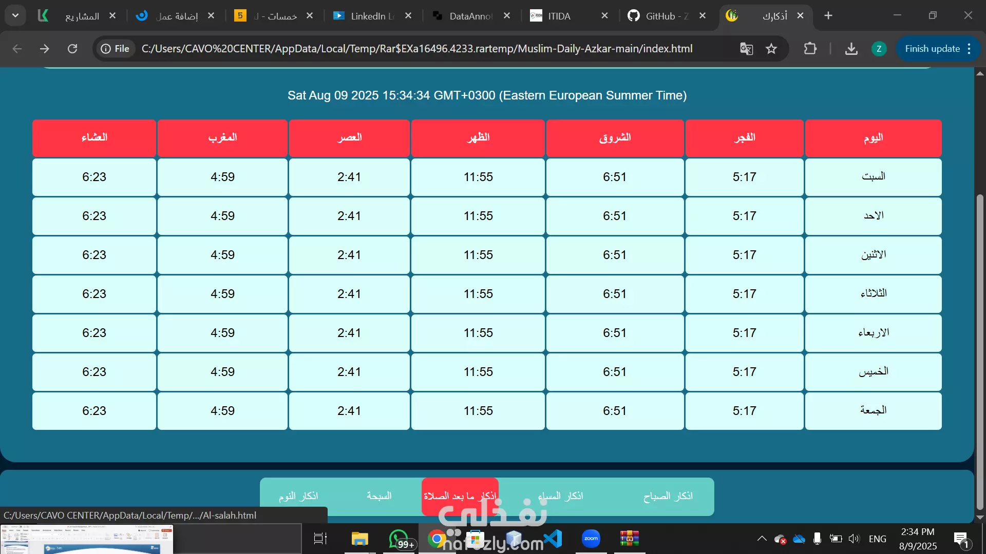This screenshot has width=986, height=554.
Task: Show hidden system tray icons
Action: click(x=762, y=539)
